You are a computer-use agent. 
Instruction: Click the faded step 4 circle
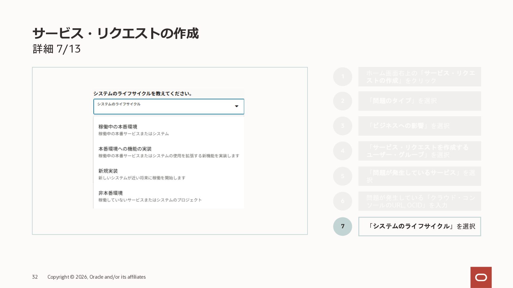click(343, 151)
